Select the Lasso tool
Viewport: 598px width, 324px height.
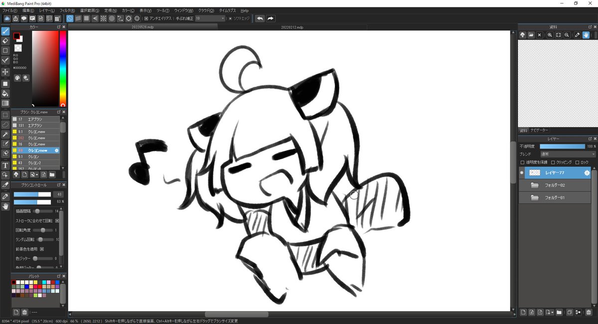point(5,125)
